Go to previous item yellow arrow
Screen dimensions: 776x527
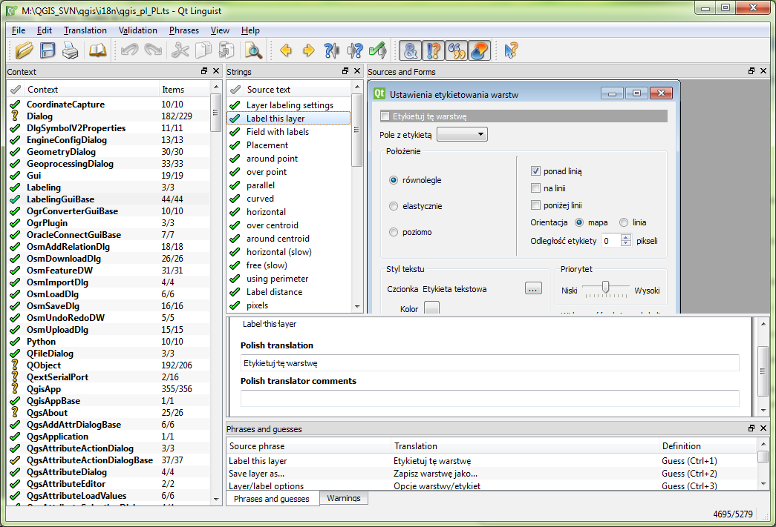[x=286, y=50]
